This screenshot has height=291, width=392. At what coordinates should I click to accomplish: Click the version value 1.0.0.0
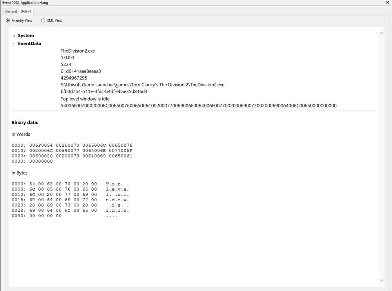tap(67, 58)
